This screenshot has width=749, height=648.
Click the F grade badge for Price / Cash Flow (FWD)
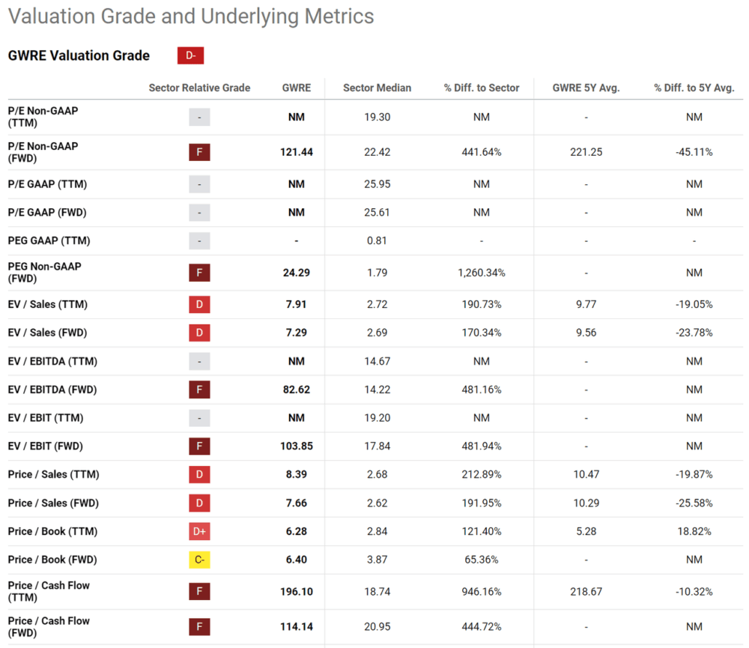199,626
